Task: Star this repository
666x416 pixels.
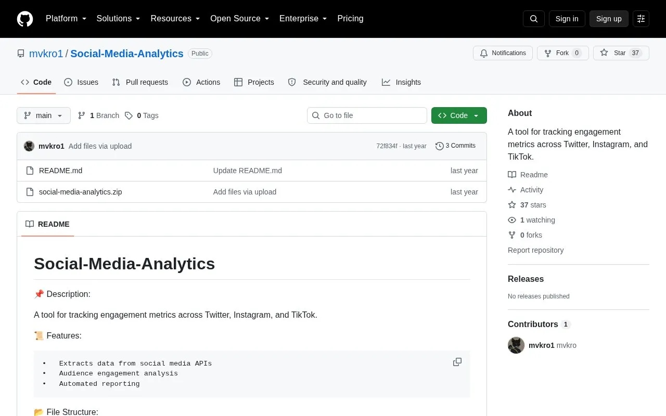Action: (x=621, y=53)
